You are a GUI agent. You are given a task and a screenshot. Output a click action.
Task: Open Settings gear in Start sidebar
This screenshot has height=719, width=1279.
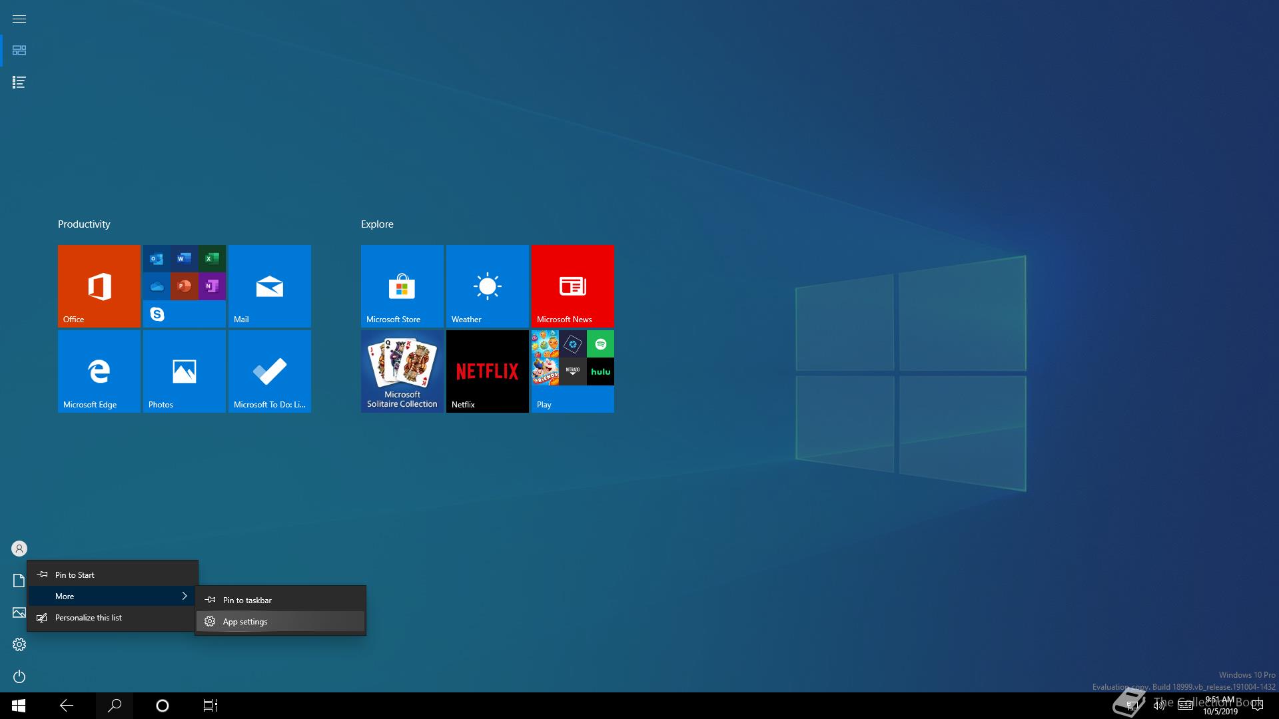tap(19, 644)
